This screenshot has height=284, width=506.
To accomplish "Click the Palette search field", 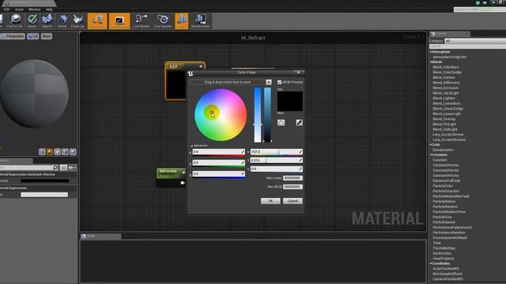I will pyautogui.click(x=467, y=47).
